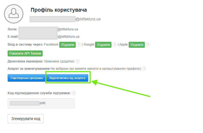Image resolution: width=203 pixels, height=133 pixels.
Task: Show help for Двоетапна перевірка
Action: (78, 62)
